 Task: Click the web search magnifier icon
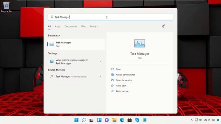52,76
